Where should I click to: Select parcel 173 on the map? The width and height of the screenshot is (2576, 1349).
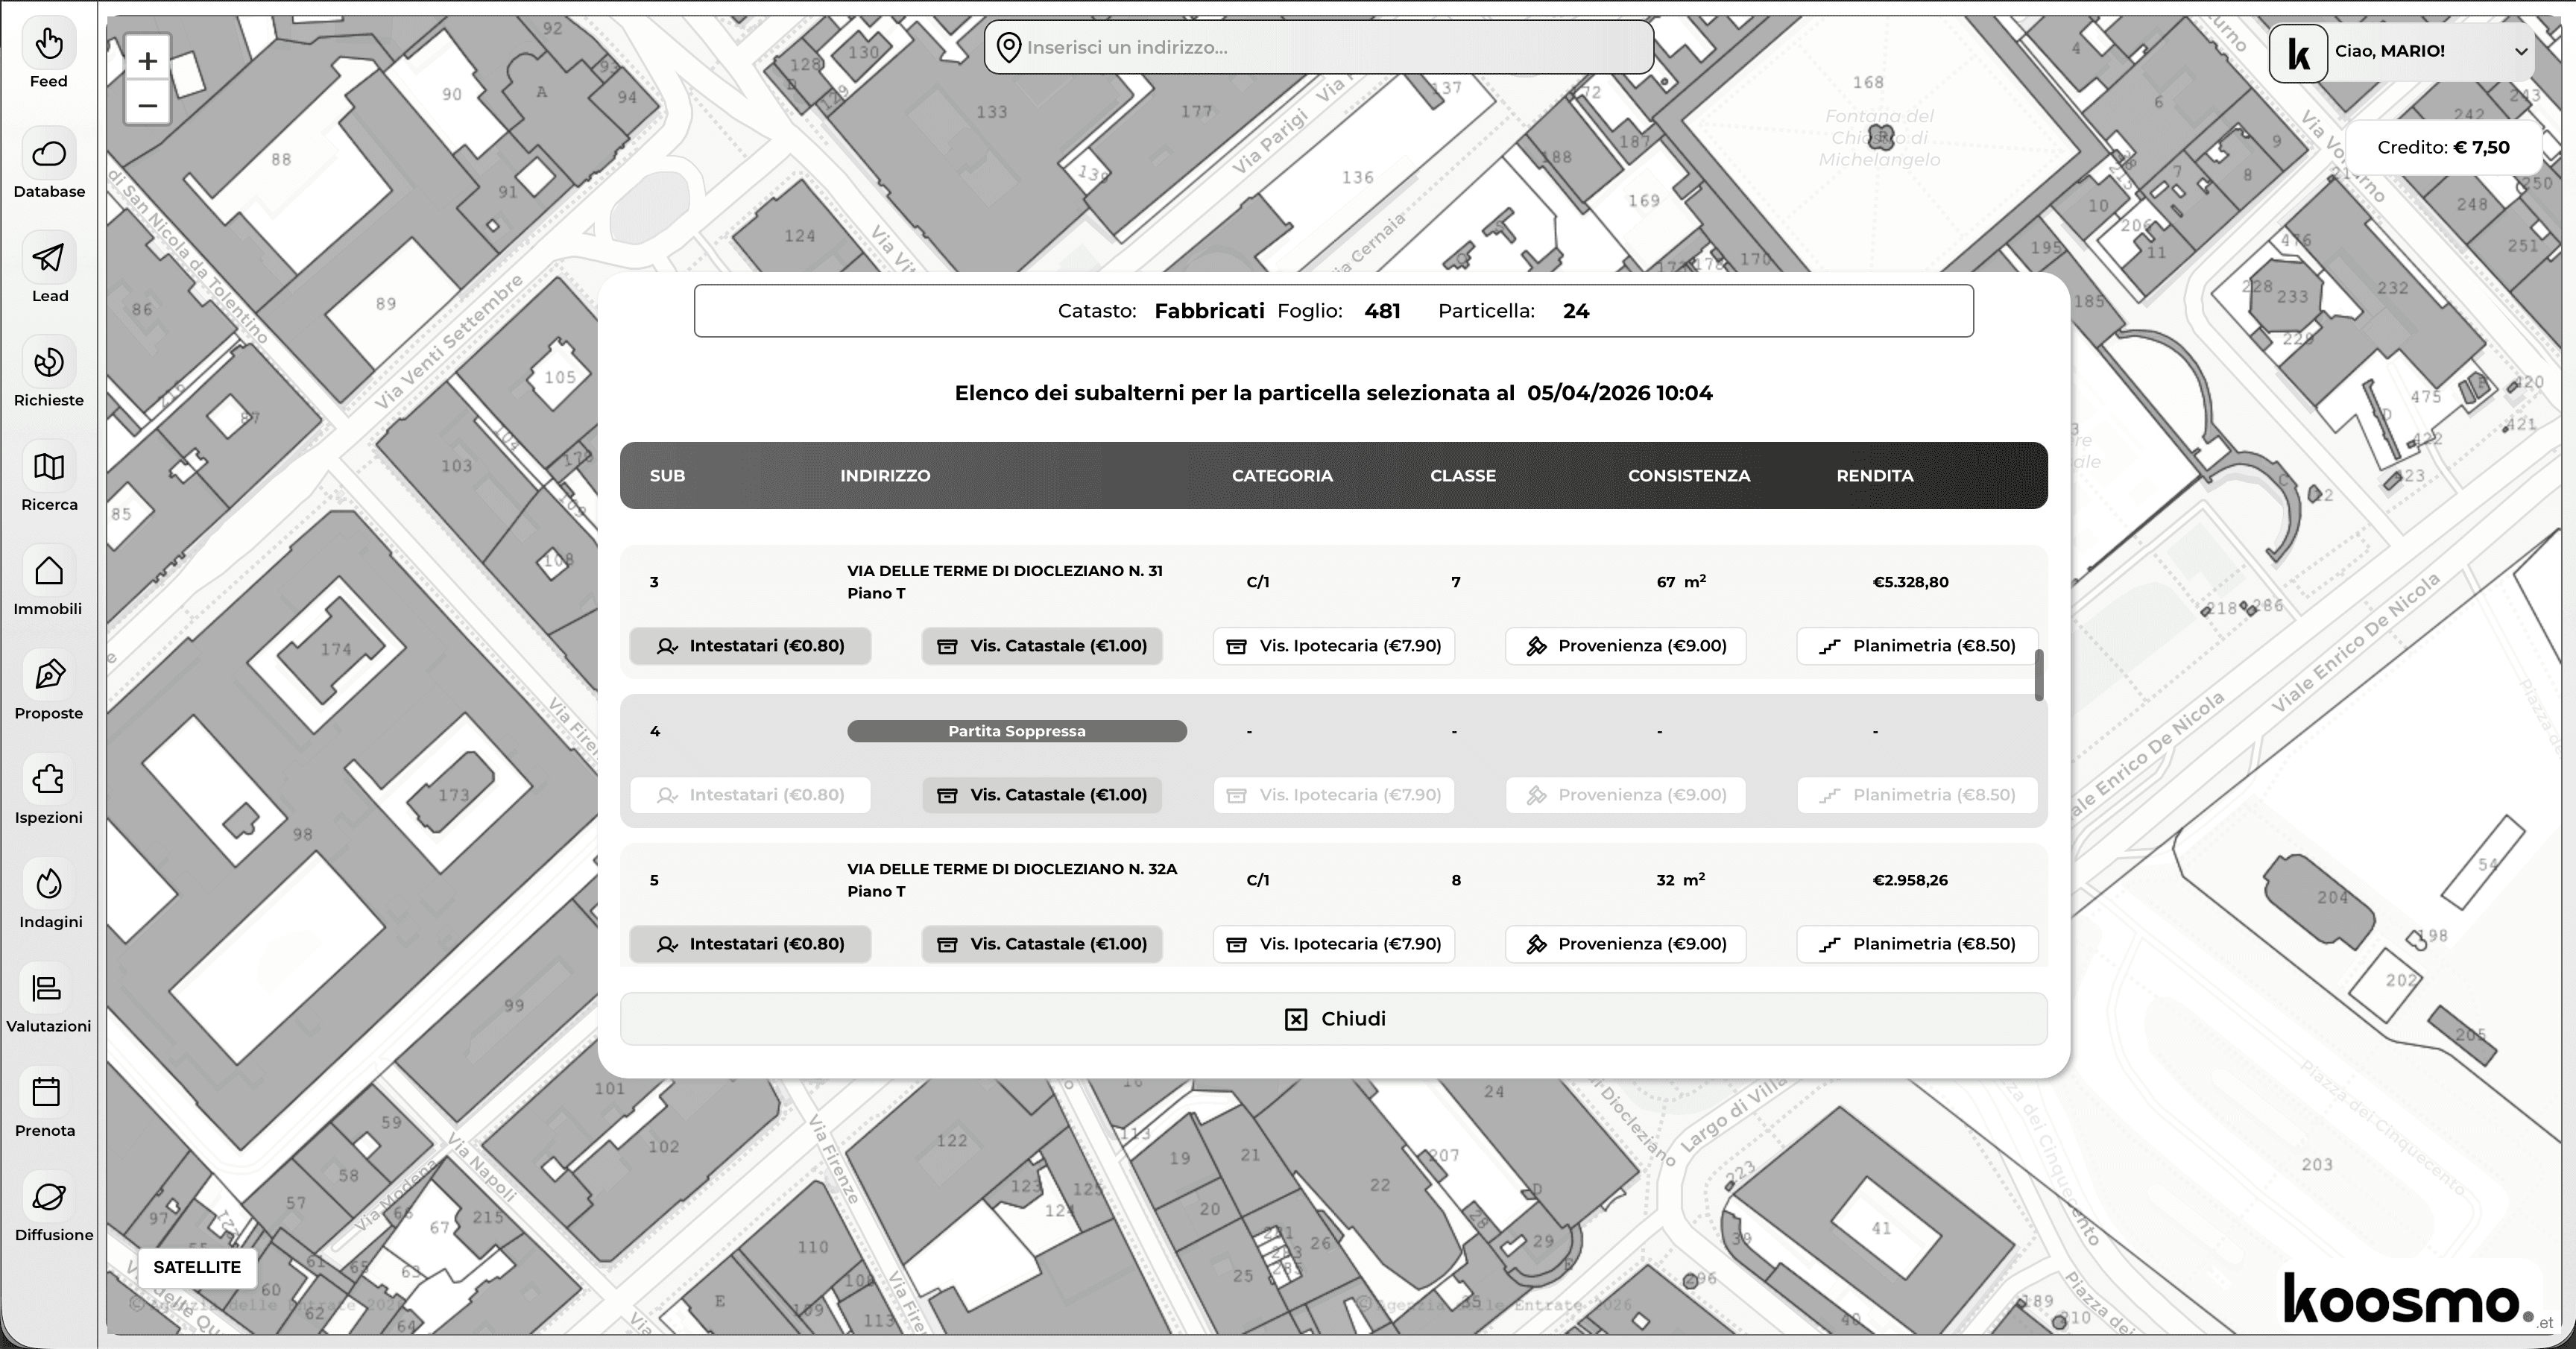pos(453,795)
